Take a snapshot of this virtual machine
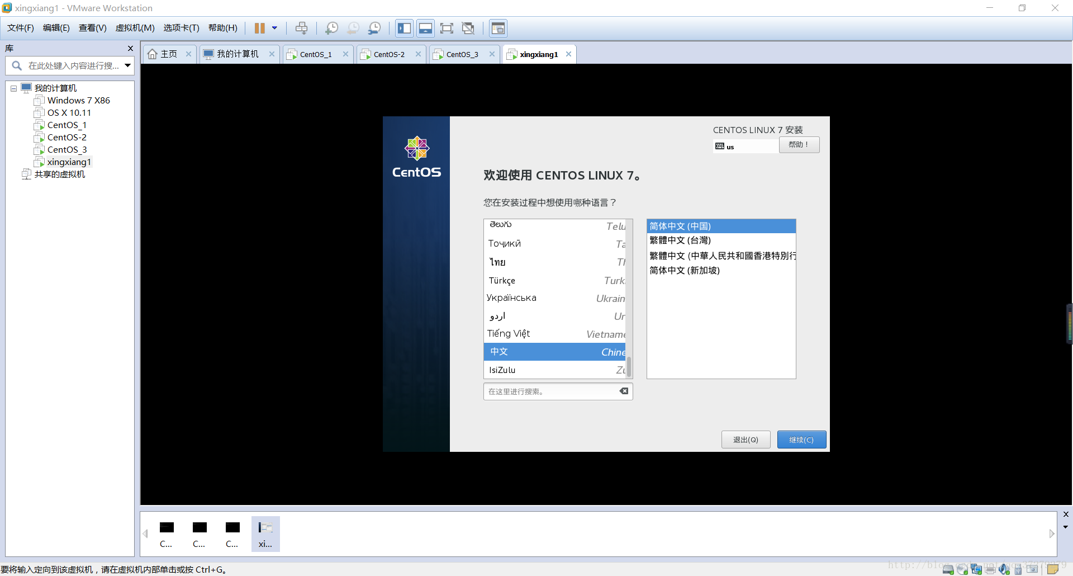The image size is (1073, 576). click(332, 28)
